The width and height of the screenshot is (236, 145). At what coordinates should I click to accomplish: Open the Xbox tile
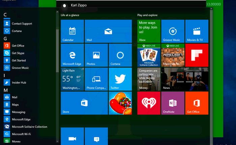pyautogui.click(x=149, y=31)
